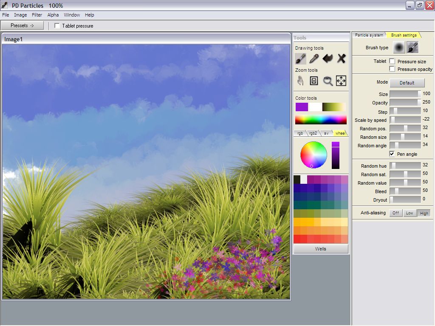The image size is (435, 326).
Task: Click the four-arrow fit view icon
Action: [341, 81]
